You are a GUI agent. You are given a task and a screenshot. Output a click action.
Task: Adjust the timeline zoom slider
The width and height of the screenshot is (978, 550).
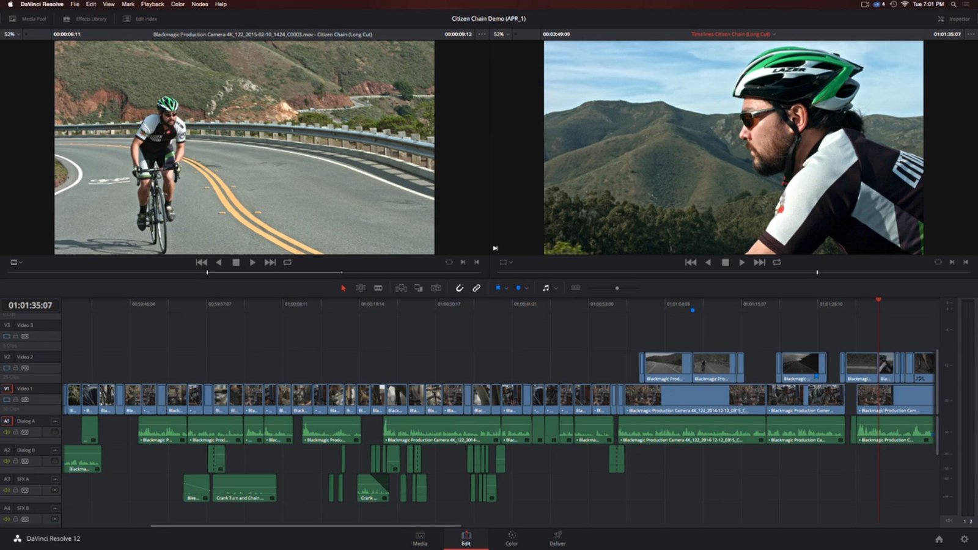click(617, 287)
